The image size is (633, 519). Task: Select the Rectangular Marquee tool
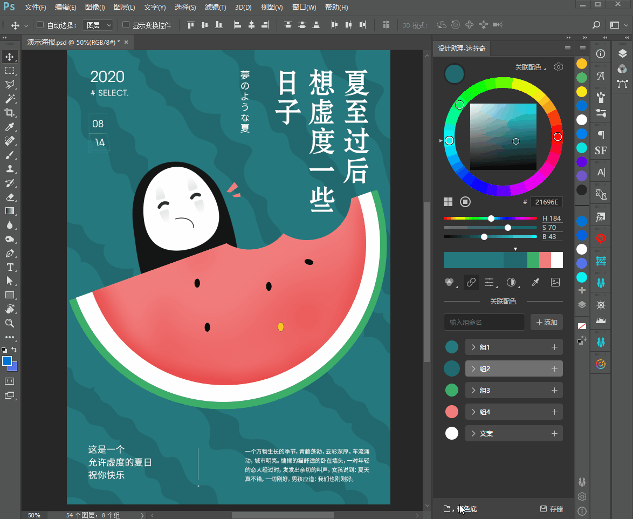click(10, 71)
